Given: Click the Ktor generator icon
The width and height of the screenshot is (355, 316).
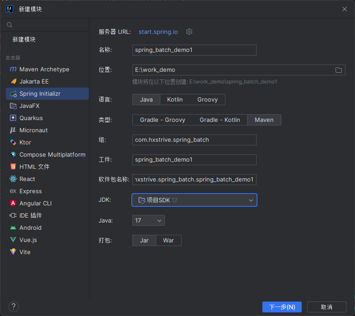Looking at the screenshot, I should coord(13,142).
